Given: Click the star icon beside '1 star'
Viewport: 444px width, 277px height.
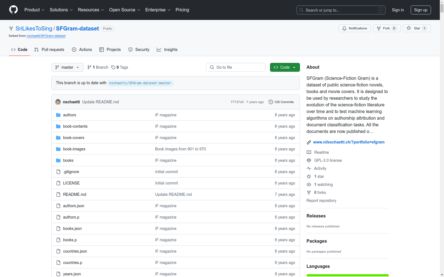Looking at the screenshot, I should point(309,176).
